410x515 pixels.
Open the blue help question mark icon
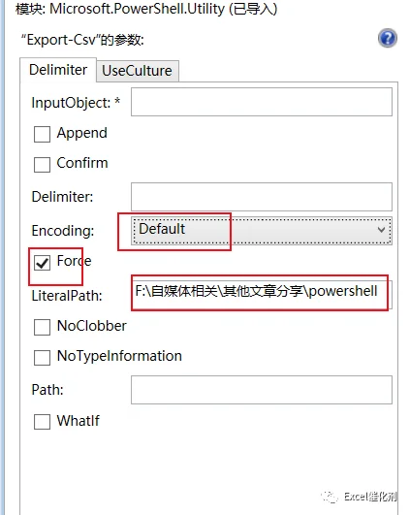[x=388, y=38]
